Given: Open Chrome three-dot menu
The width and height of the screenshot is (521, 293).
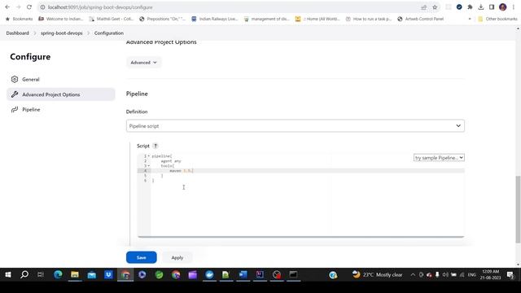Looking at the screenshot, I should (514, 7).
